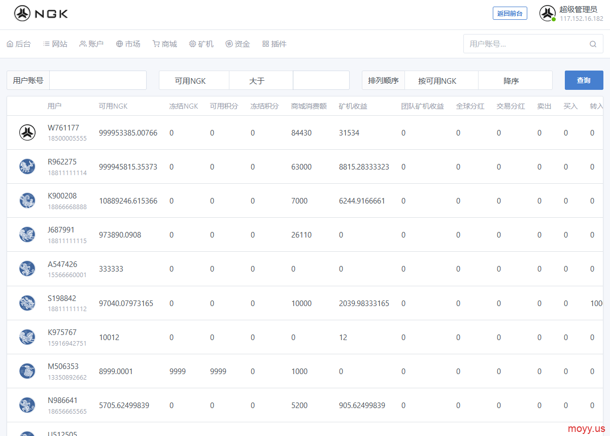Open the 降序 sort direction dropdown
The height and width of the screenshot is (436, 610).
point(515,80)
